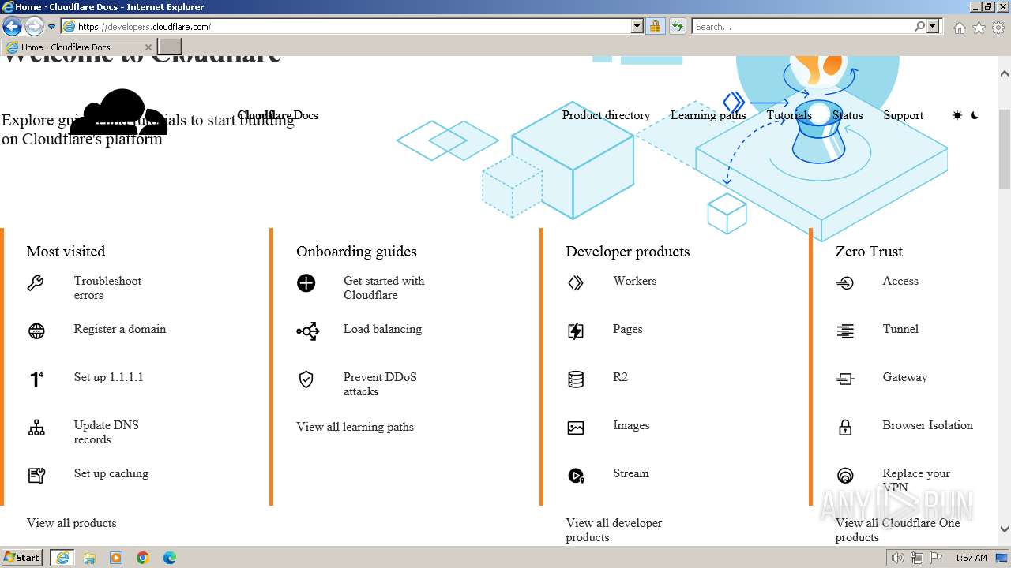Click the Workers chevrons icon
Image resolution: width=1011 pixels, height=568 pixels.
pyautogui.click(x=576, y=283)
